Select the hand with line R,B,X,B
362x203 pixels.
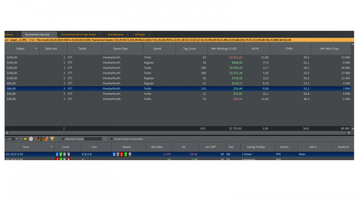click(179, 154)
